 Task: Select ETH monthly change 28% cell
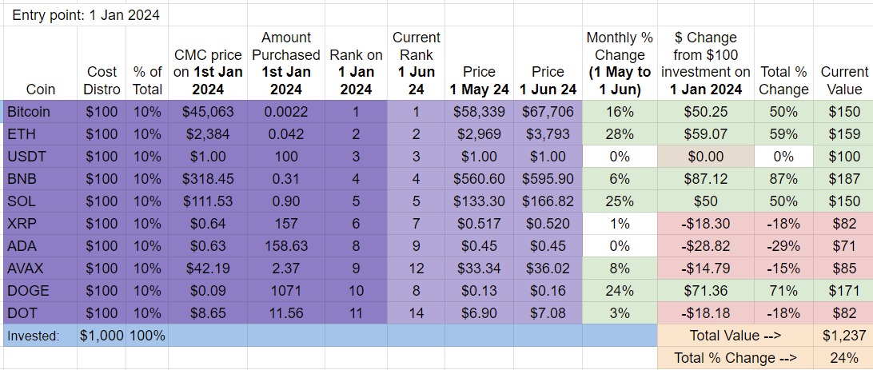click(x=620, y=134)
